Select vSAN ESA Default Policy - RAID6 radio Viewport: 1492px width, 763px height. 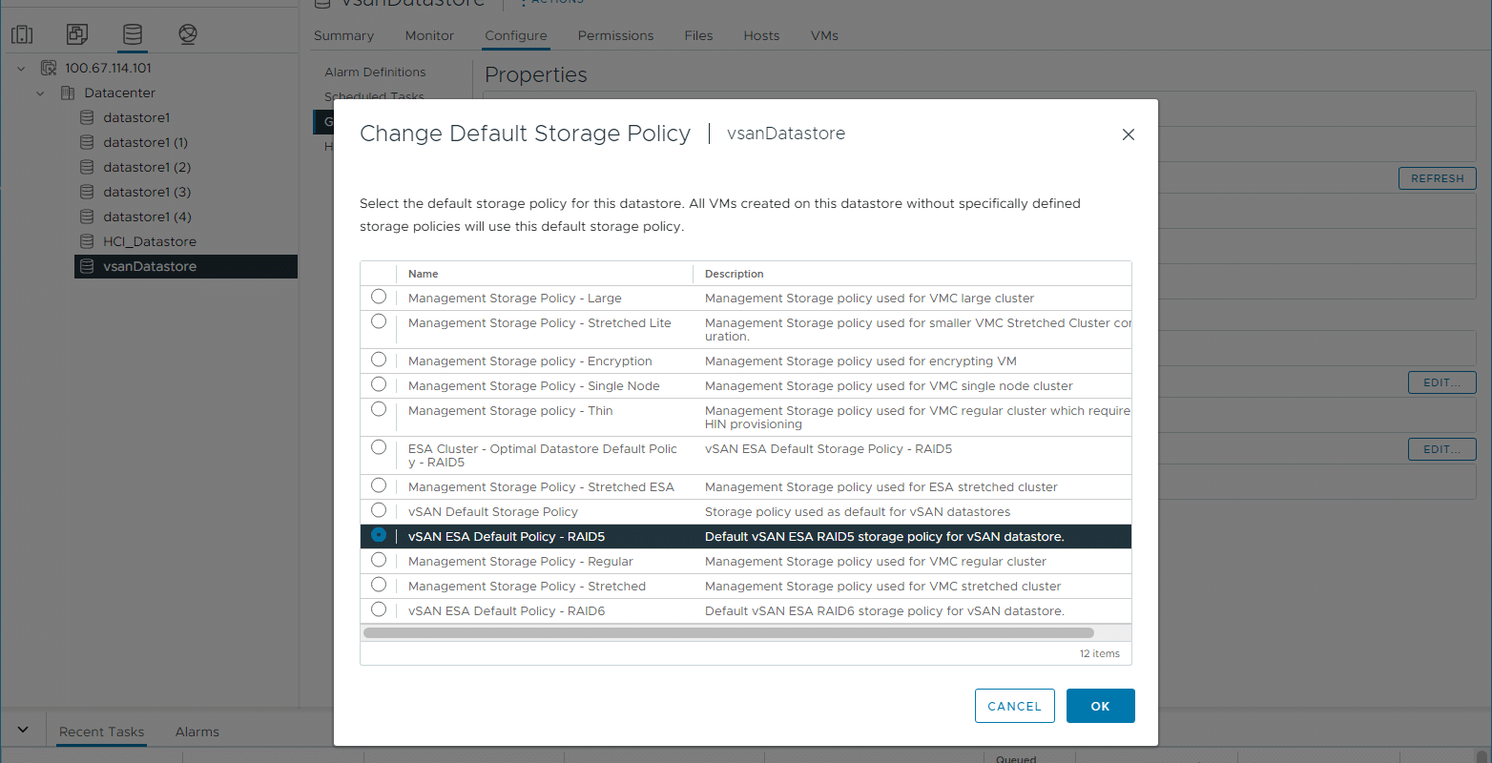[x=379, y=609]
